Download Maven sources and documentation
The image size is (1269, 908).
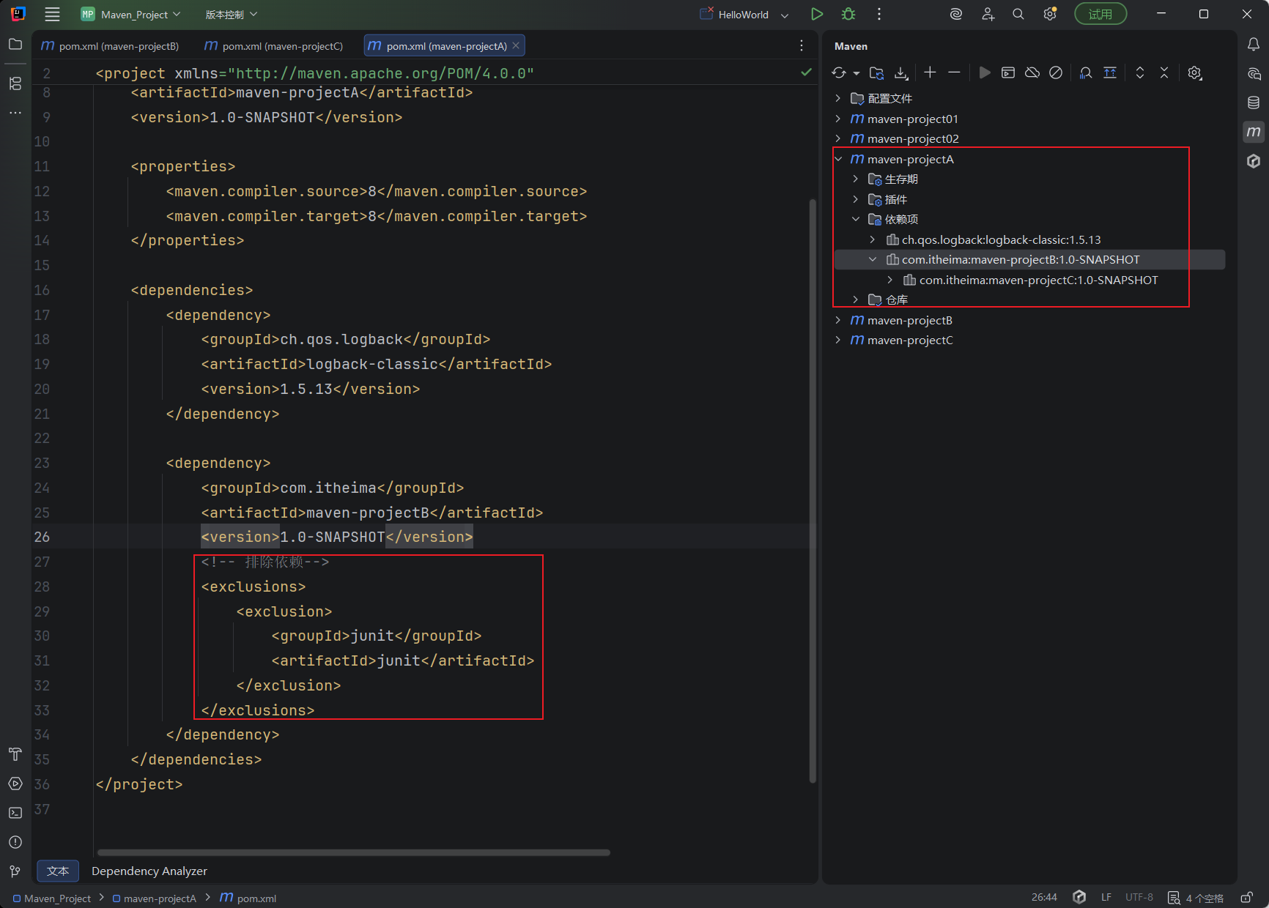[901, 72]
